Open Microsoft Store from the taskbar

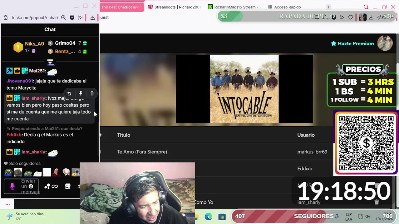(x=222, y=217)
